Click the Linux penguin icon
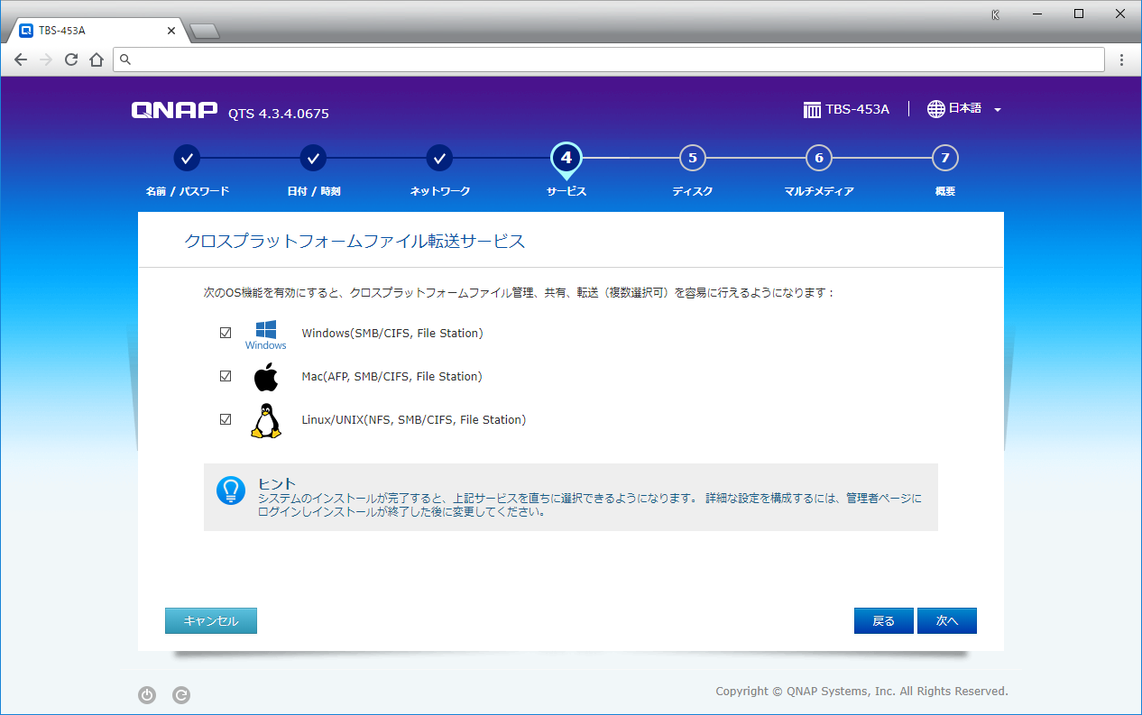This screenshot has width=1142, height=715. pos(265,420)
